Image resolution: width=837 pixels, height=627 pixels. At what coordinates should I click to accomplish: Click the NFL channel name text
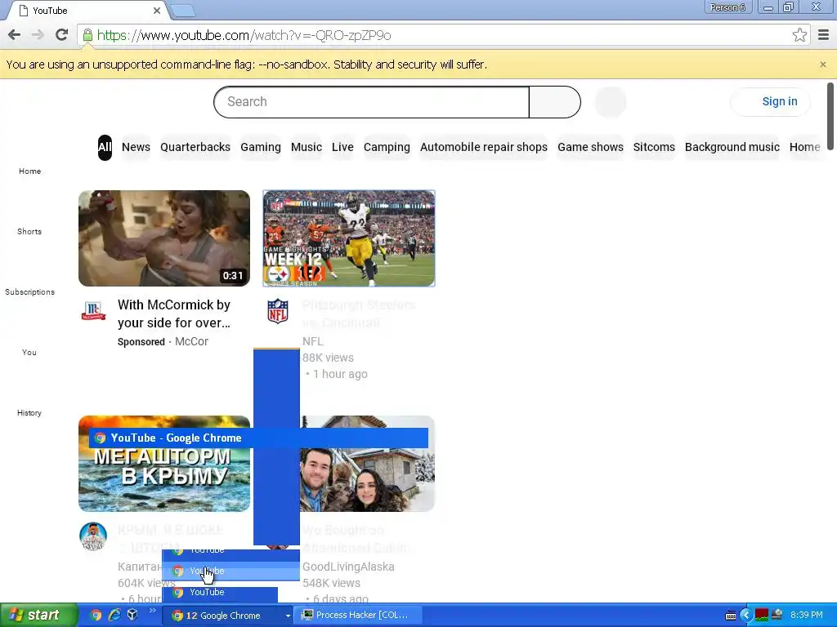click(x=313, y=341)
